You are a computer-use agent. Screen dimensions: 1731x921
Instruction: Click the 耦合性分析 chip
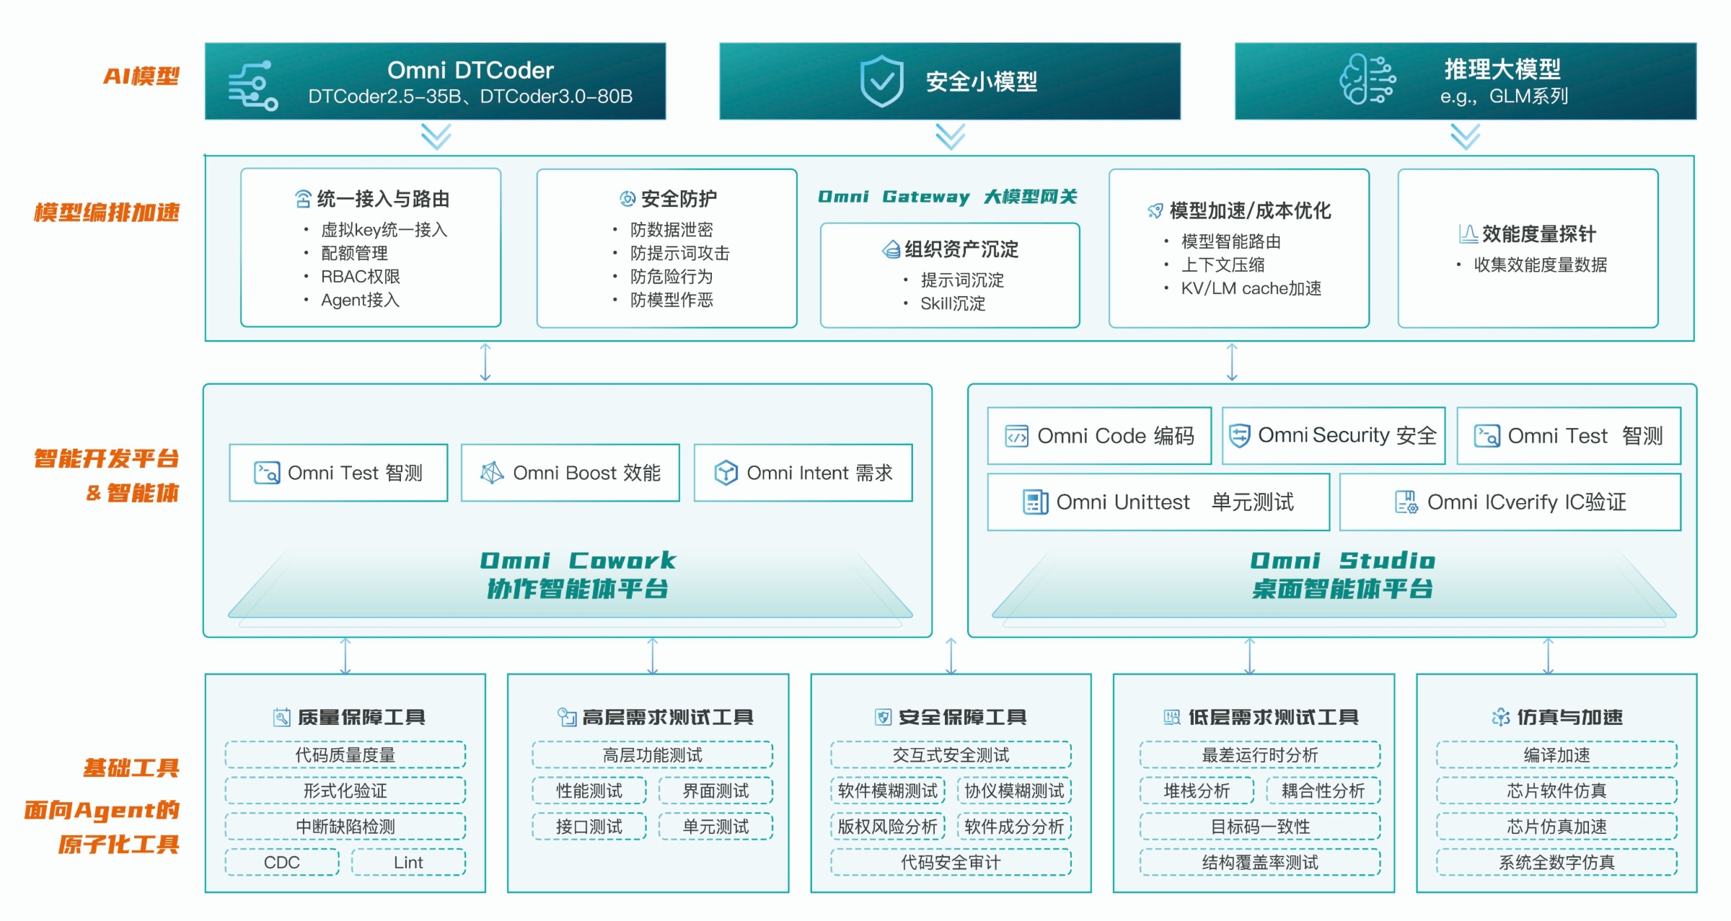[x=1323, y=791]
